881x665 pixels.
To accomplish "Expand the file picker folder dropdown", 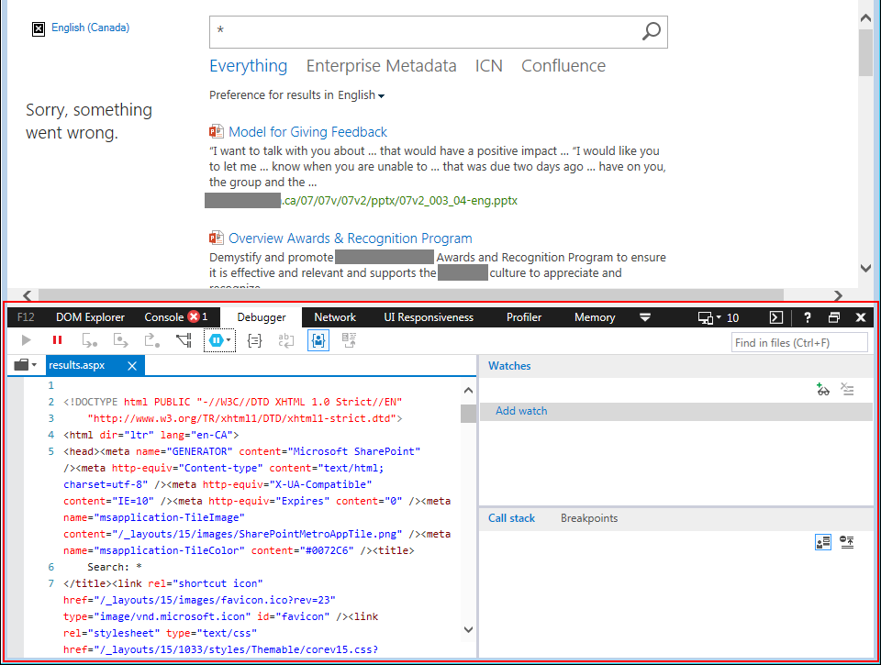I will coord(27,365).
